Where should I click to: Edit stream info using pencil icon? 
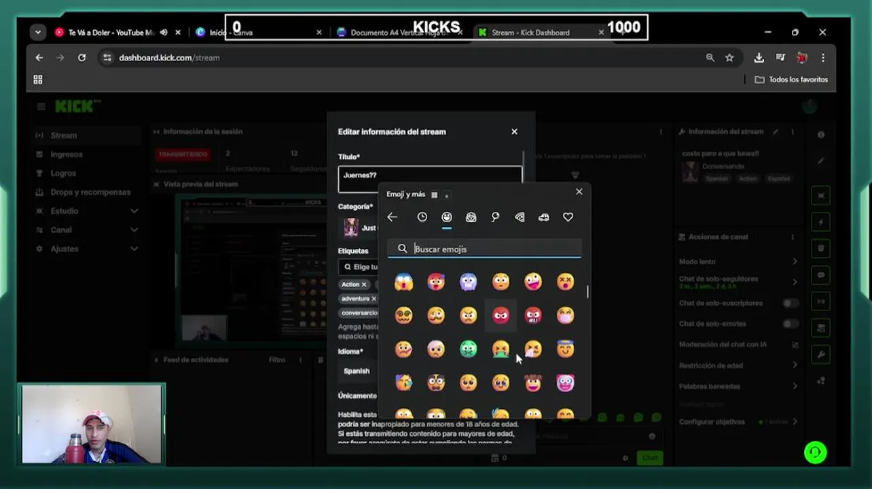click(x=776, y=132)
